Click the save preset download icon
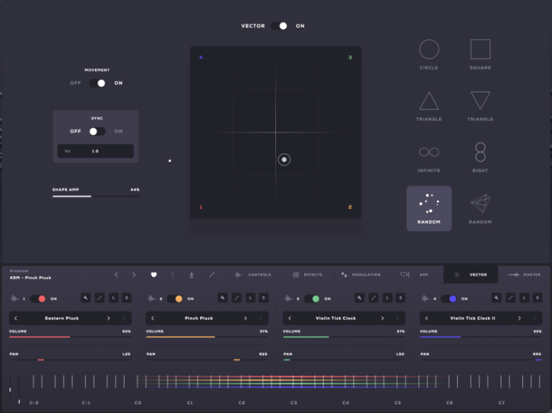Screen dimensions: 552x413 [192, 274]
